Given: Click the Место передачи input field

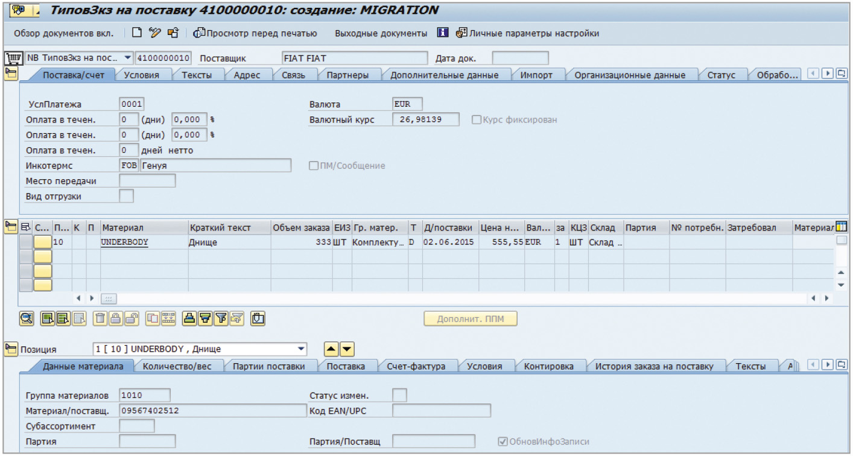Looking at the screenshot, I should (x=147, y=181).
